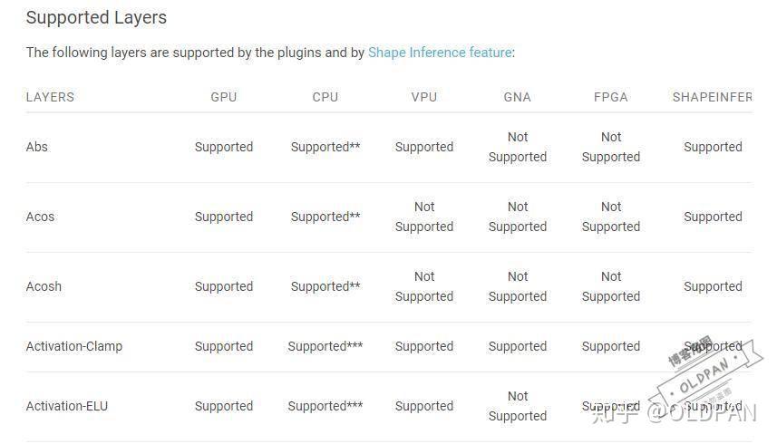Screen dimensions: 777x444
Task: Click the GNA column header
Action: [517, 97]
